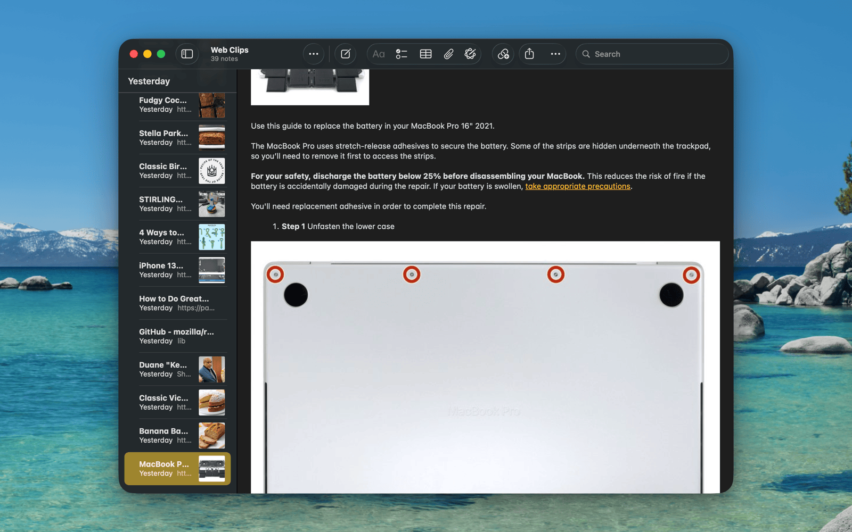The image size is (852, 532).
Task: Select the "Classic Bir..." note
Action: click(x=177, y=171)
